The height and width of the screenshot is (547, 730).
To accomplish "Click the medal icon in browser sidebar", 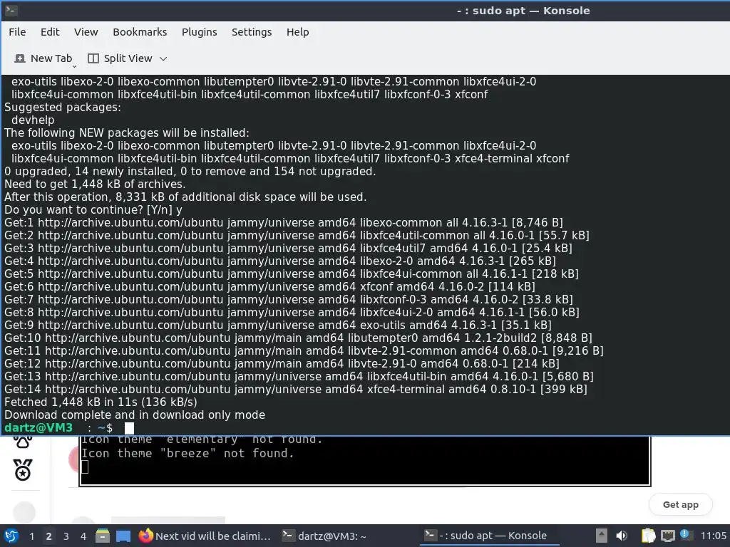I will [23, 470].
